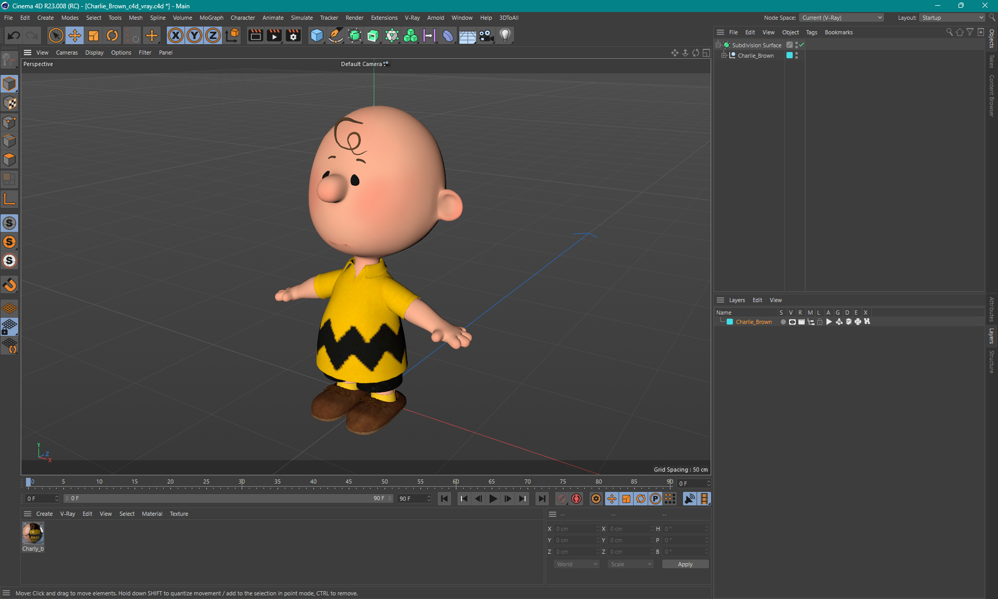Go to start of animation
Viewport: 998px width, 599px height.
pyautogui.click(x=444, y=499)
